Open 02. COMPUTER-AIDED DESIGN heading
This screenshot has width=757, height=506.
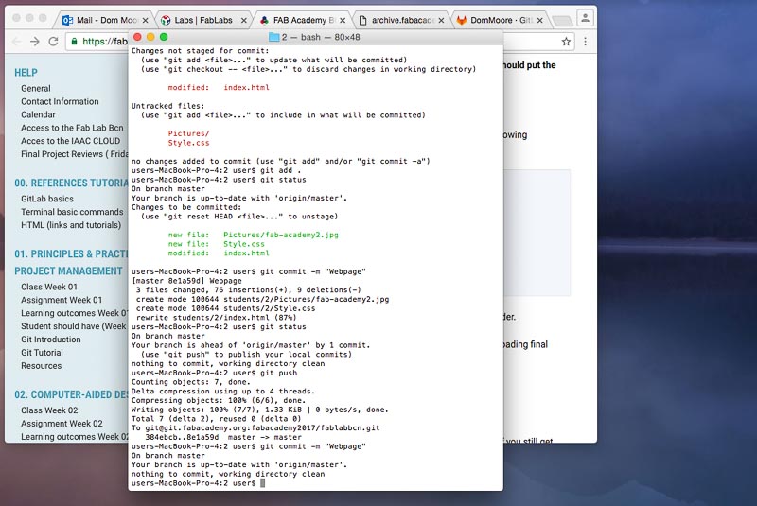[x=71, y=395]
